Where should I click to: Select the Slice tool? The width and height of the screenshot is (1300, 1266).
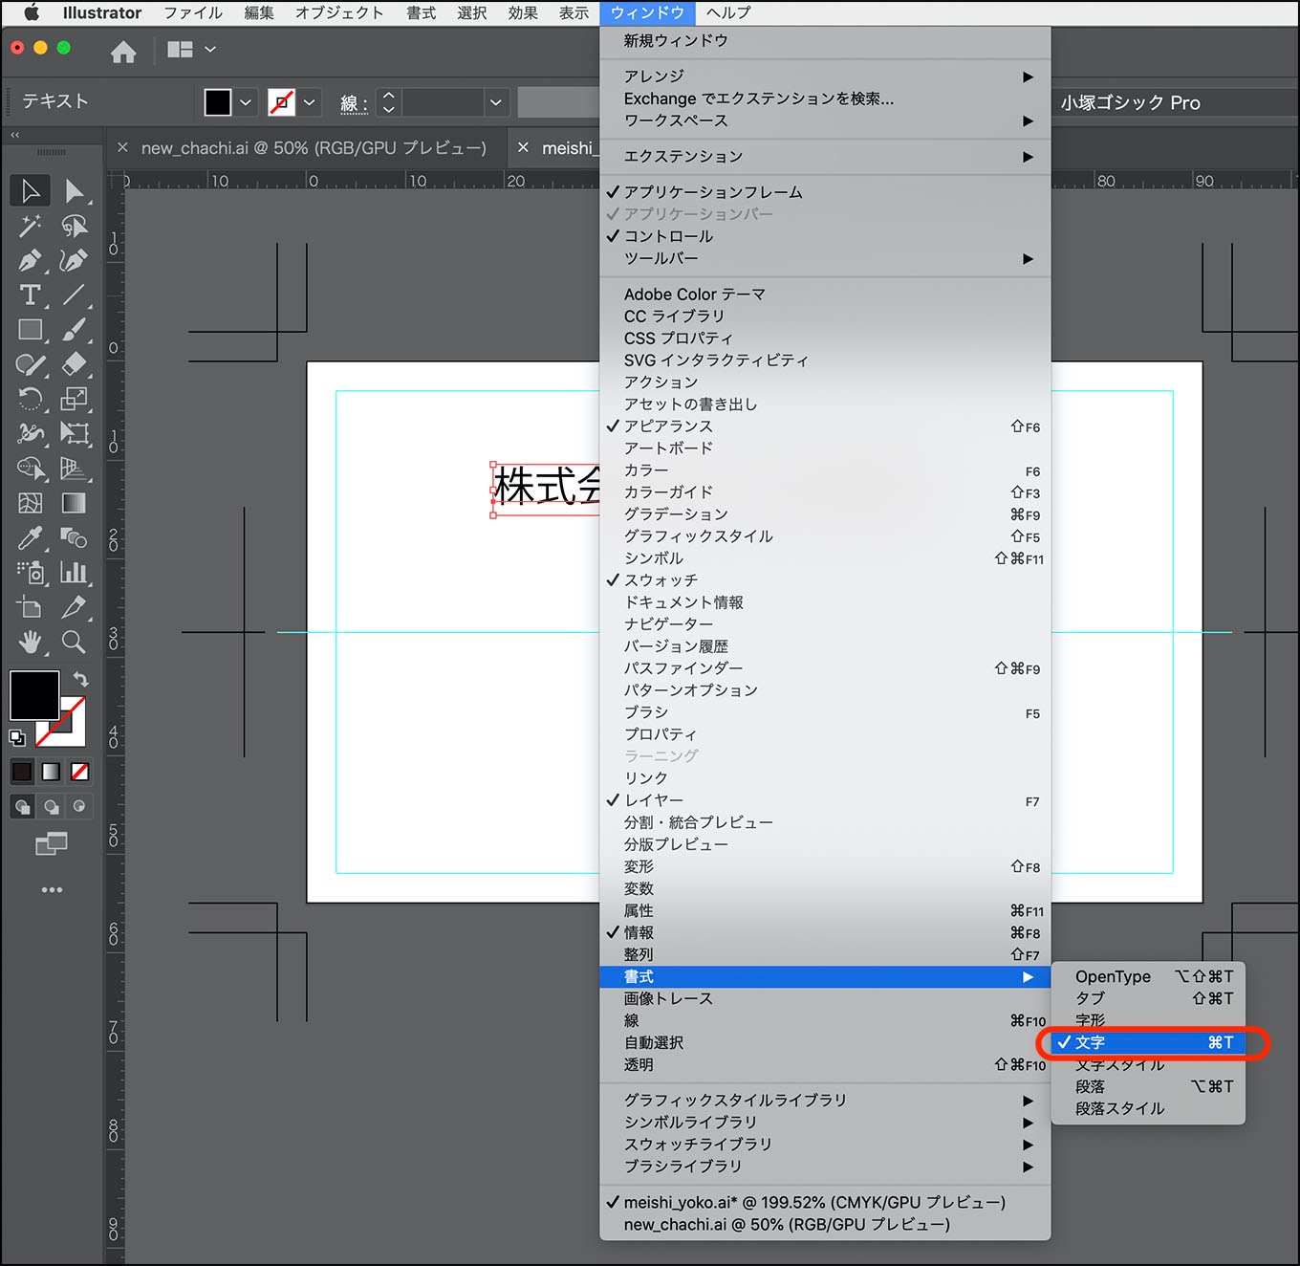[x=75, y=607]
